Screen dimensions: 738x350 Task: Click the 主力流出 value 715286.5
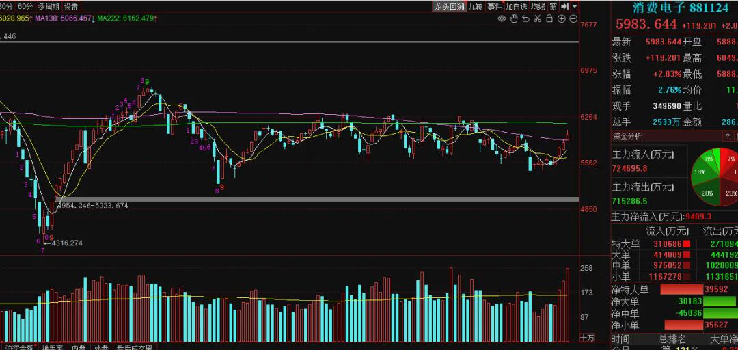click(629, 201)
